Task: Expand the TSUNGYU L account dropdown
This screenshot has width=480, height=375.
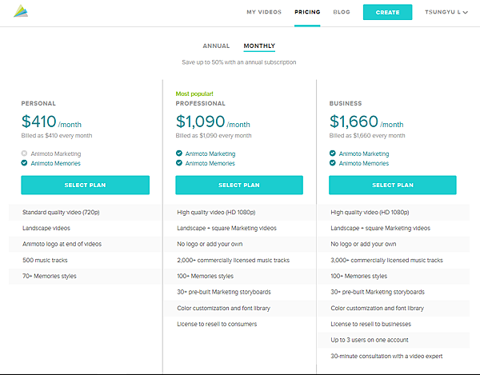Action: 446,12
